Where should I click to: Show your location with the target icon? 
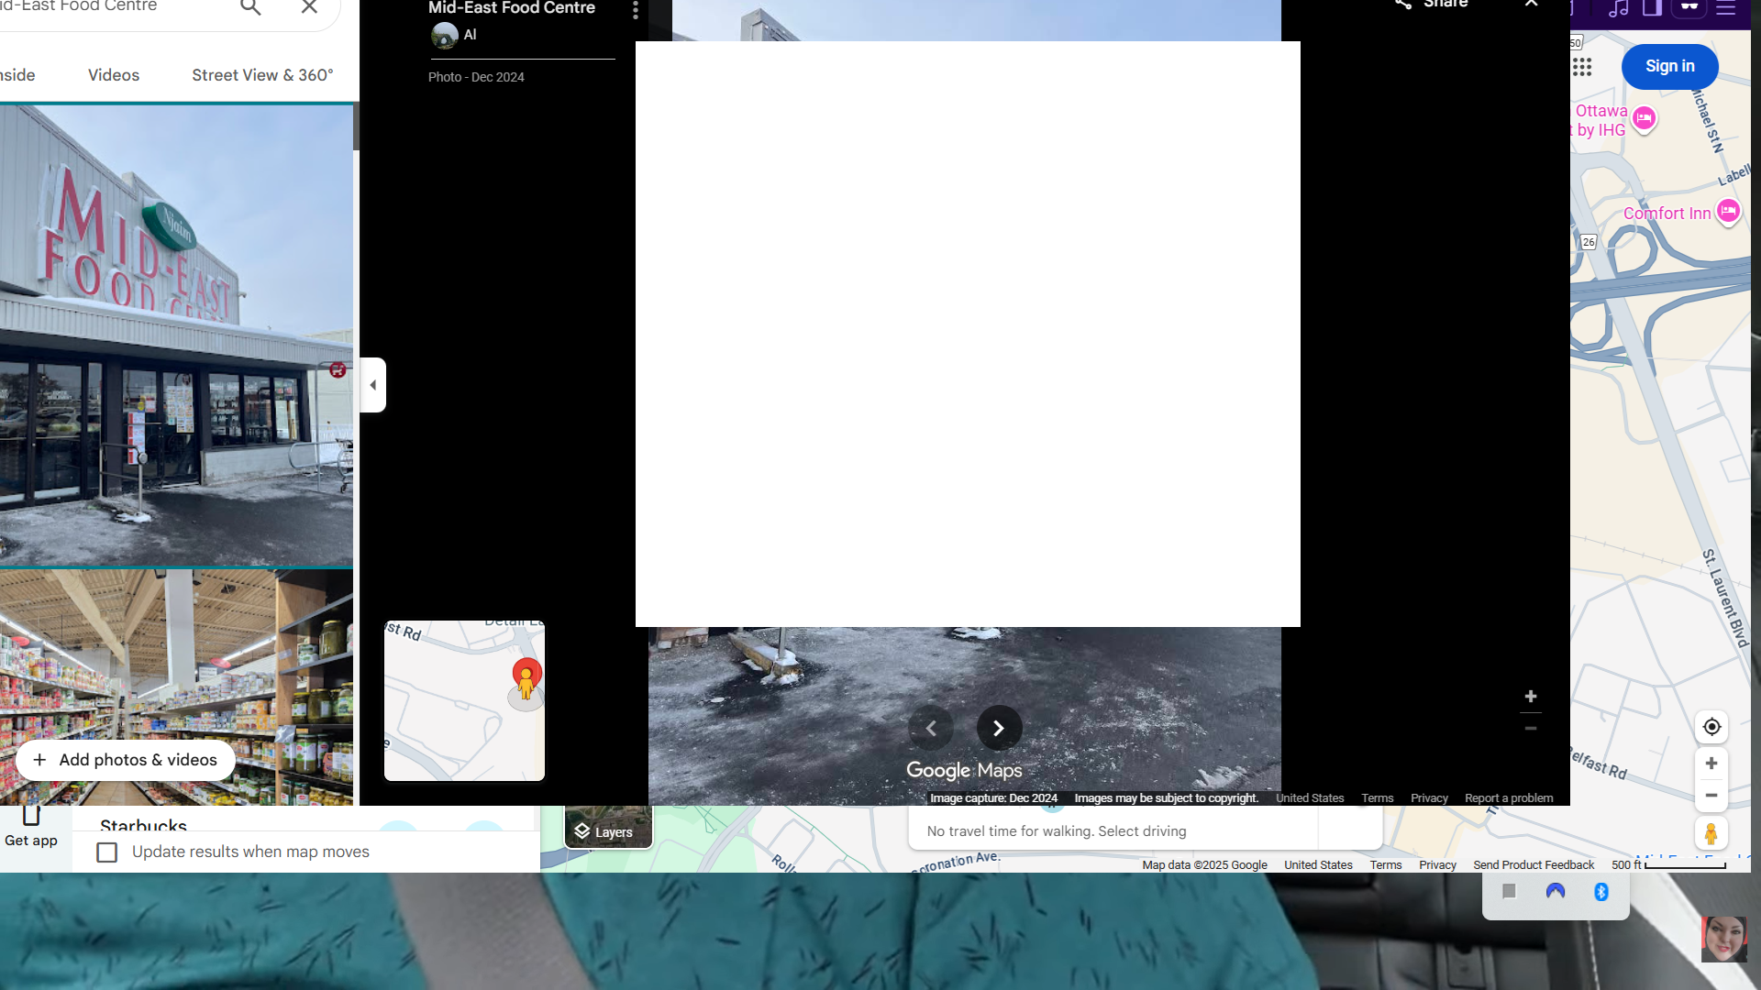tap(1711, 727)
